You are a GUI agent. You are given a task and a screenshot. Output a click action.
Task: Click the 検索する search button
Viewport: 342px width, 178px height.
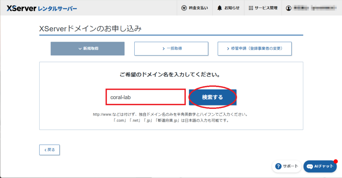tap(213, 97)
